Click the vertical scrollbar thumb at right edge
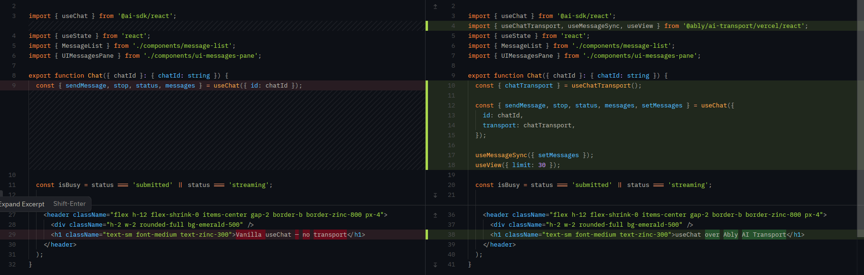The height and width of the screenshot is (275, 864). click(x=860, y=118)
